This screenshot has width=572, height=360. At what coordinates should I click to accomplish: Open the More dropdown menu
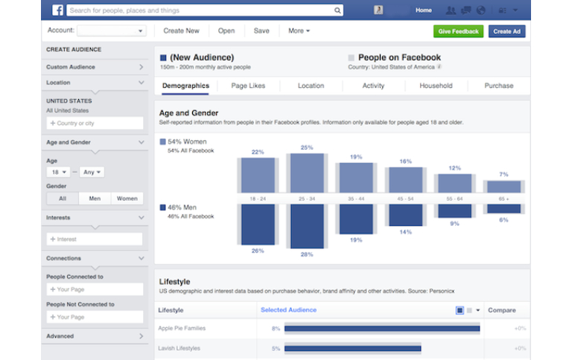299,31
